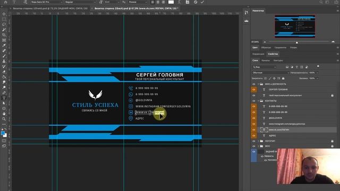The width and height of the screenshot is (340, 191).
Task: Switch to the Контуры tab
Action: click(x=278, y=60)
